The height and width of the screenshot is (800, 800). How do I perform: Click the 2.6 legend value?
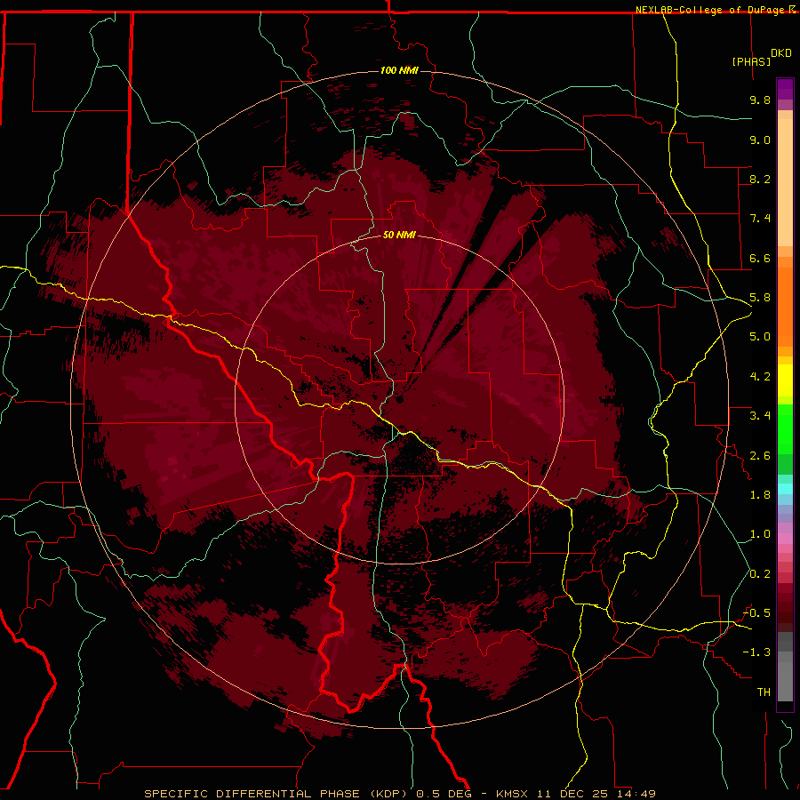[x=760, y=456]
